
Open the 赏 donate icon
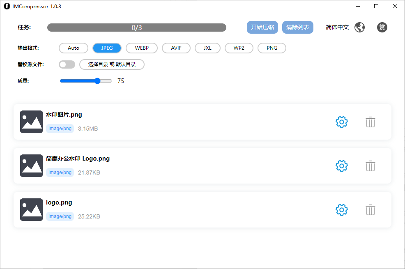382,27
